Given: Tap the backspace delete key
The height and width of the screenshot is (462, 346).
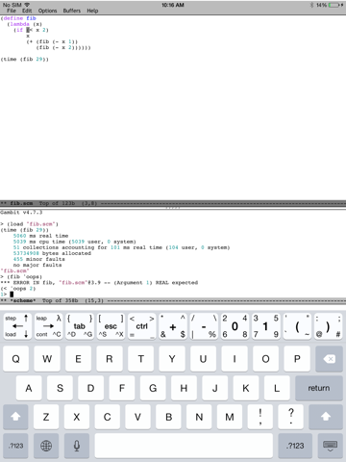Looking at the screenshot, I should pos(329,359).
